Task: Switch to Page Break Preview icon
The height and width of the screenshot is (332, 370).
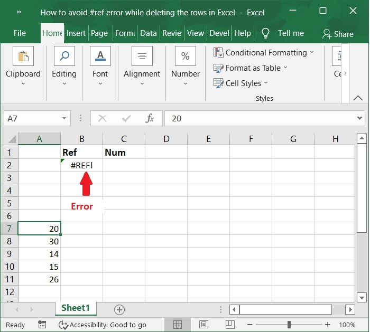Action: [x=229, y=325]
